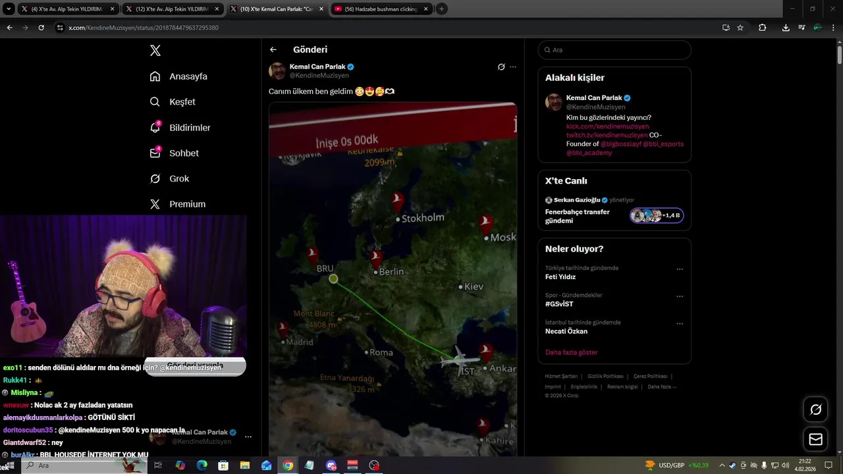
Task: Open kick.com/kendinemuzisyen link
Action: [x=607, y=126]
